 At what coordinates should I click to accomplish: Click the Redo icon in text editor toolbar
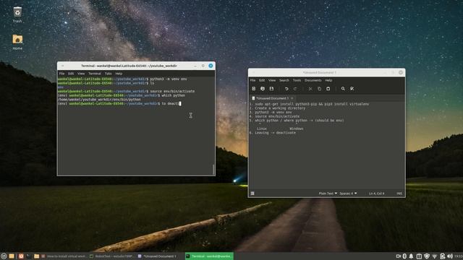pos(295,88)
